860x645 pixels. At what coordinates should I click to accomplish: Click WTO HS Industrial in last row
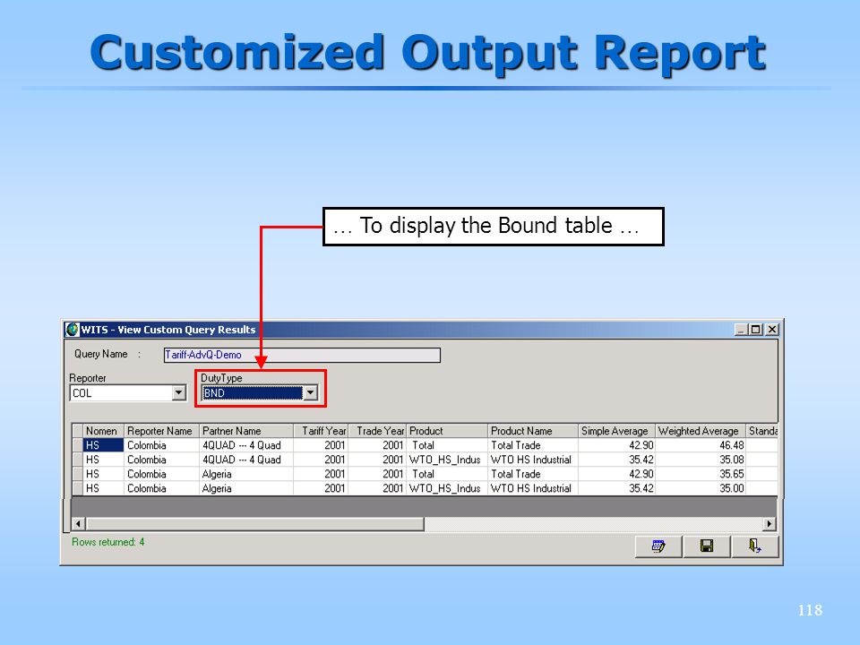point(531,488)
